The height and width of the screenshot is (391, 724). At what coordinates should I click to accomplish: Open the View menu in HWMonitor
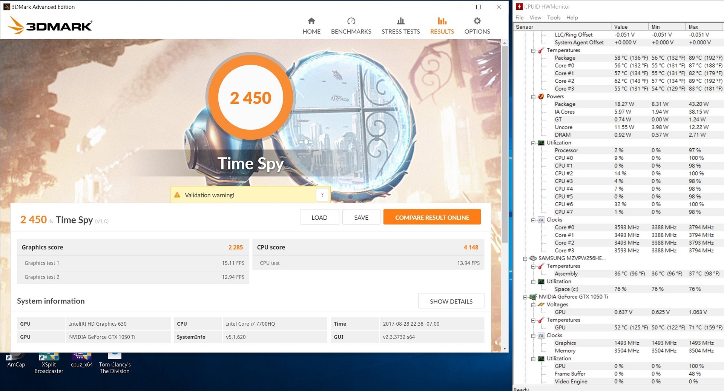[535, 17]
